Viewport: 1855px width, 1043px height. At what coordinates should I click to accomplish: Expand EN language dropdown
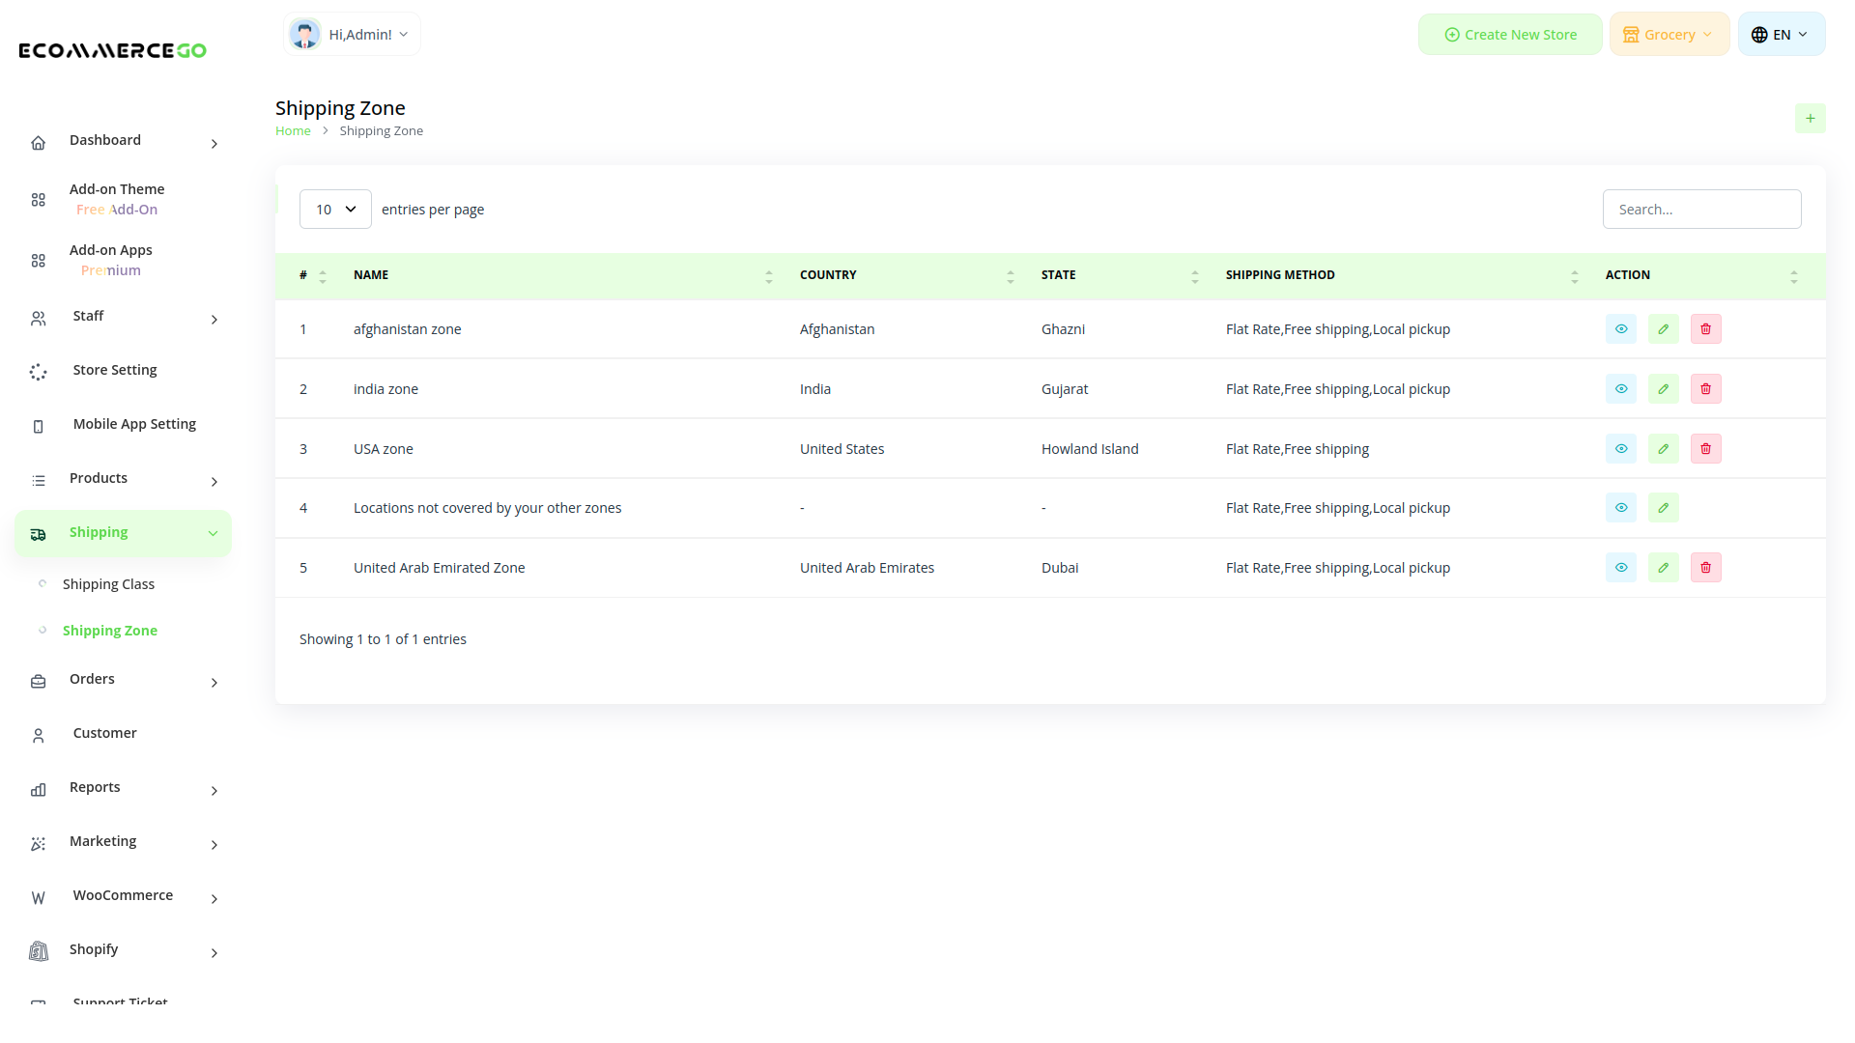click(1781, 35)
